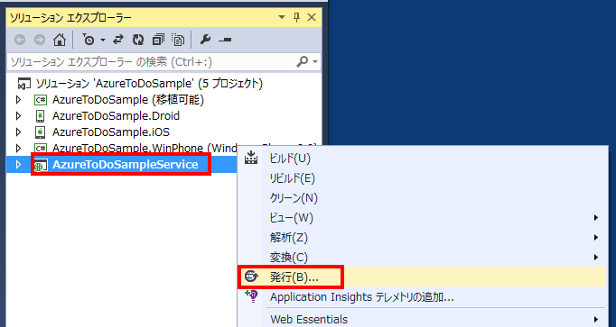The width and height of the screenshot is (616, 327).
Task: Toggle Show All Files icon
Action: (178, 40)
